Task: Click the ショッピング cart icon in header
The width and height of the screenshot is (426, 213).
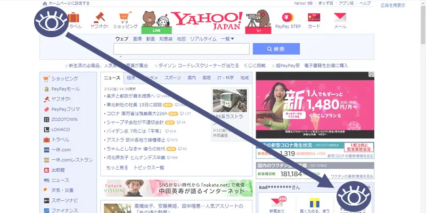Action: click(x=125, y=18)
